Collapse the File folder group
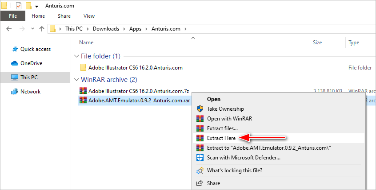Image resolution: width=376 pixels, height=190 pixels. (76, 56)
